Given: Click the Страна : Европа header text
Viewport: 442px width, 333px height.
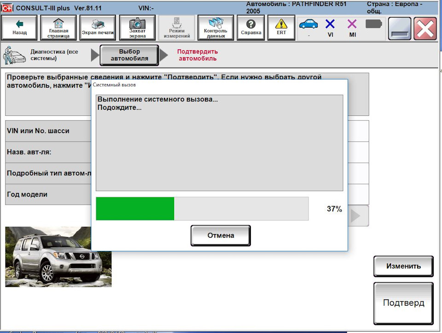Looking at the screenshot, I should (395, 7).
